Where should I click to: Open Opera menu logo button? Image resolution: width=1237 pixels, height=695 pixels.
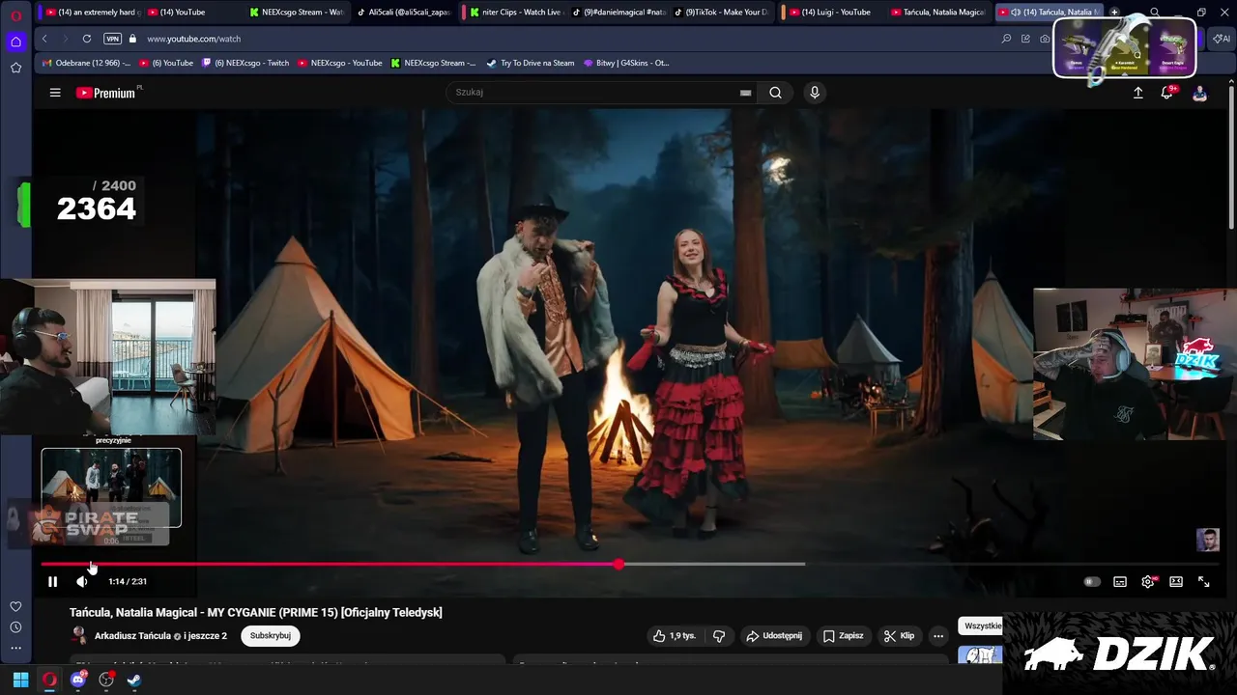click(15, 16)
